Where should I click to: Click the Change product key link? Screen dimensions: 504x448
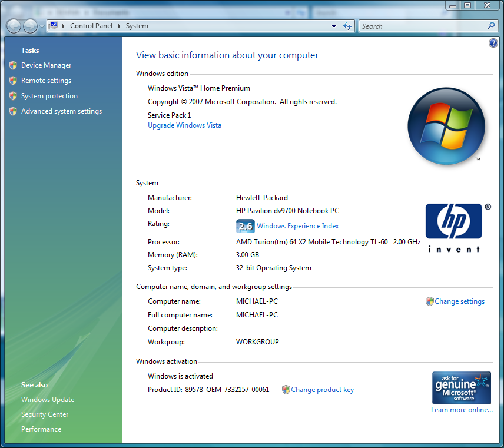pos(323,390)
